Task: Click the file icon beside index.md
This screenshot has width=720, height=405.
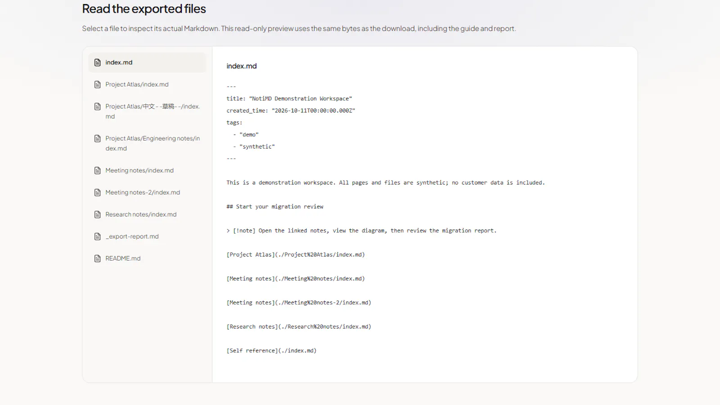Action: tap(97, 63)
